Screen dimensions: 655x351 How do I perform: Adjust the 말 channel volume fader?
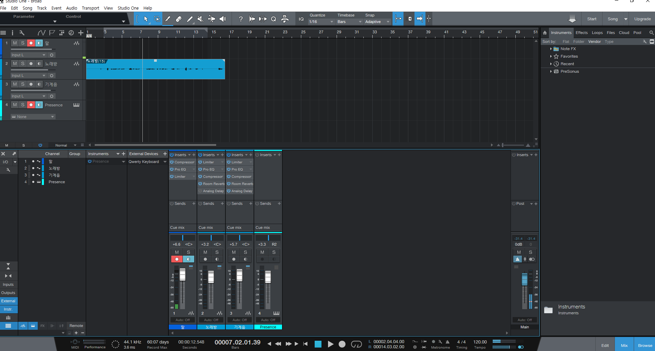183,275
